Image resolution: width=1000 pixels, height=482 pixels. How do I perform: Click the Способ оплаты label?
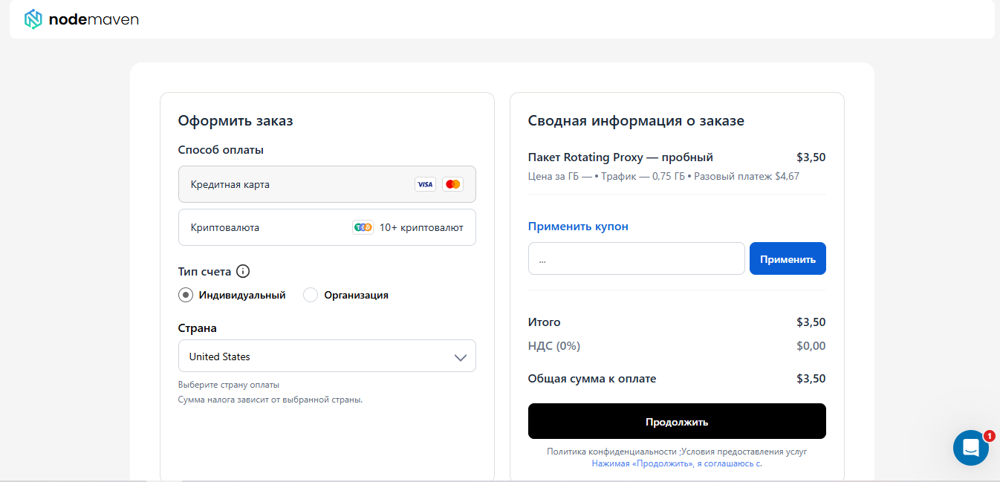click(x=221, y=150)
